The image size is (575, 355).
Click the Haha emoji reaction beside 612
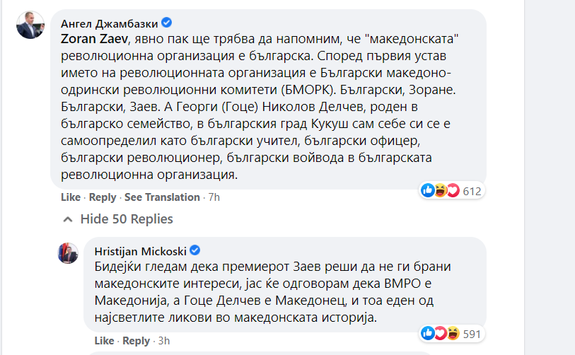440,190
